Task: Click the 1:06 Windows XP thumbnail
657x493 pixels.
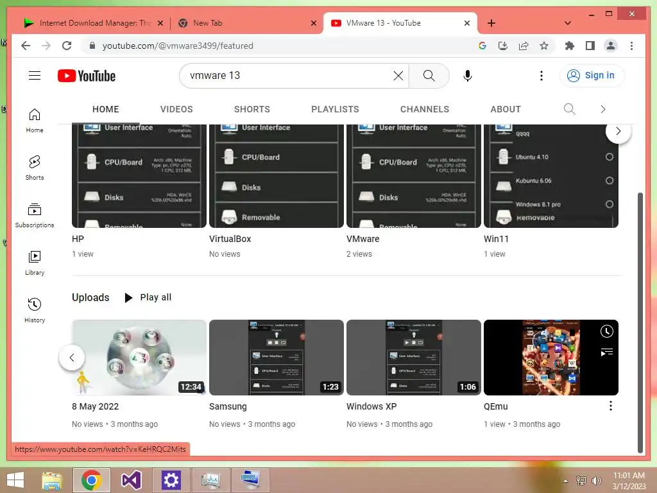Action: click(x=414, y=358)
